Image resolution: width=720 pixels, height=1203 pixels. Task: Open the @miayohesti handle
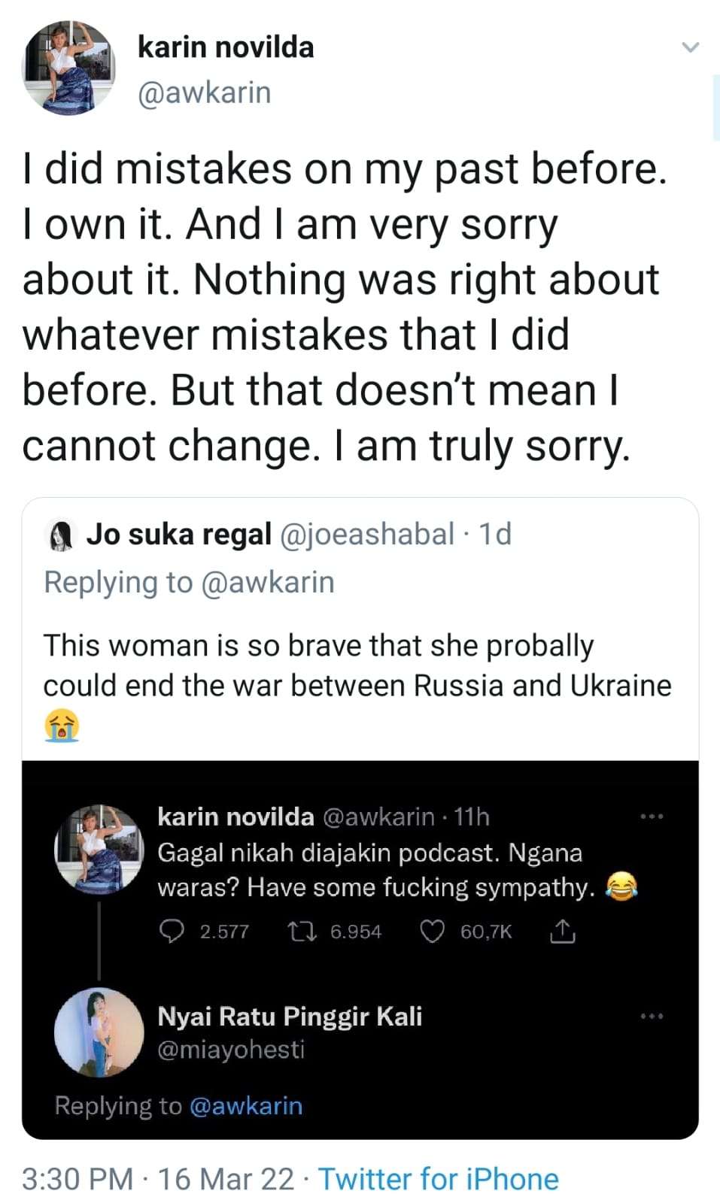point(230,1050)
